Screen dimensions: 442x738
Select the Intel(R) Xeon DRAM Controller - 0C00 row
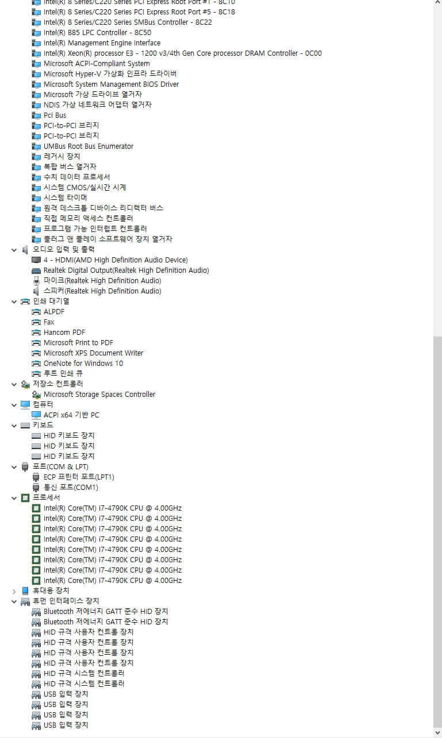pos(183,53)
